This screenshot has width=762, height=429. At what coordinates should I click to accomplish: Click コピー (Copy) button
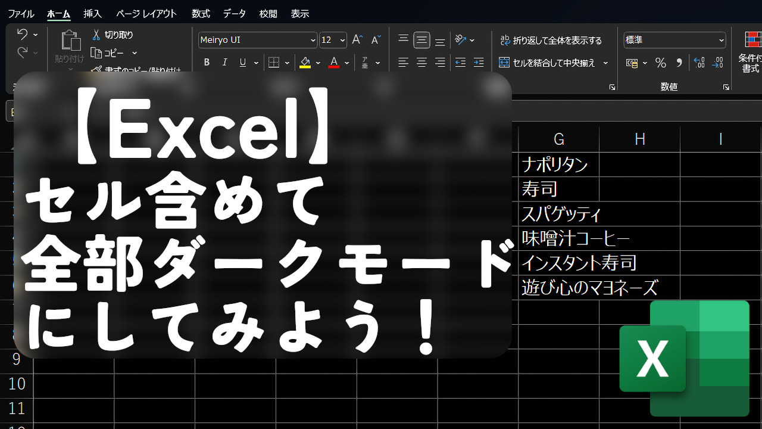coord(108,53)
